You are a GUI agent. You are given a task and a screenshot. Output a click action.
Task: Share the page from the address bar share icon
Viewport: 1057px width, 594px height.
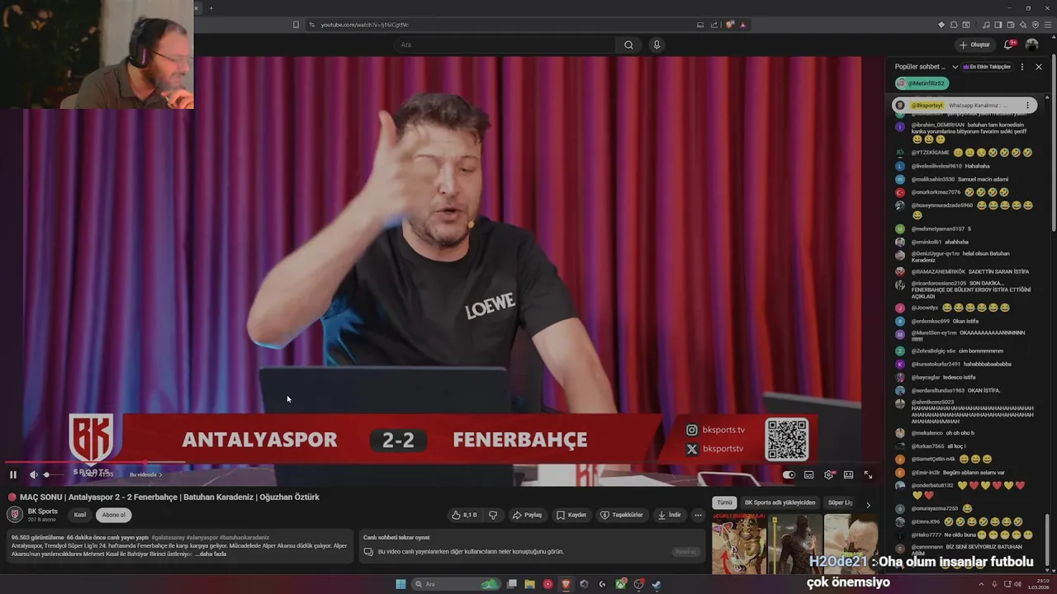[714, 25]
